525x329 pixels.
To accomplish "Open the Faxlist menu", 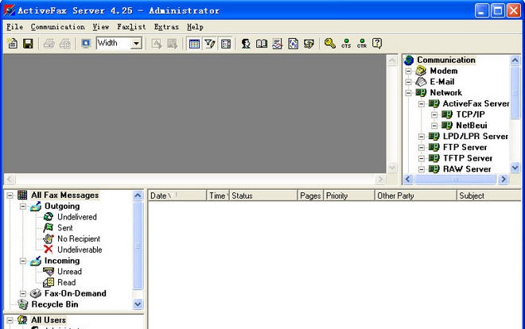I will [131, 27].
